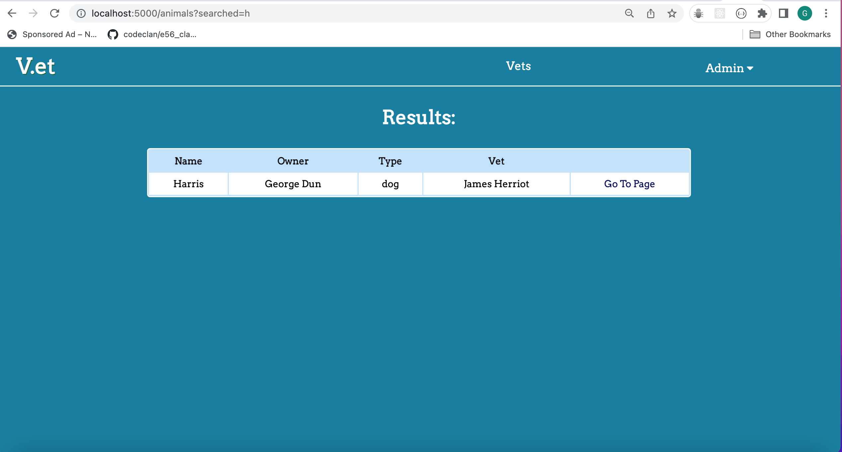Open the Other Bookmarks folder
The width and height of the screenshot is (842, 452).
[x=790, y=34]
